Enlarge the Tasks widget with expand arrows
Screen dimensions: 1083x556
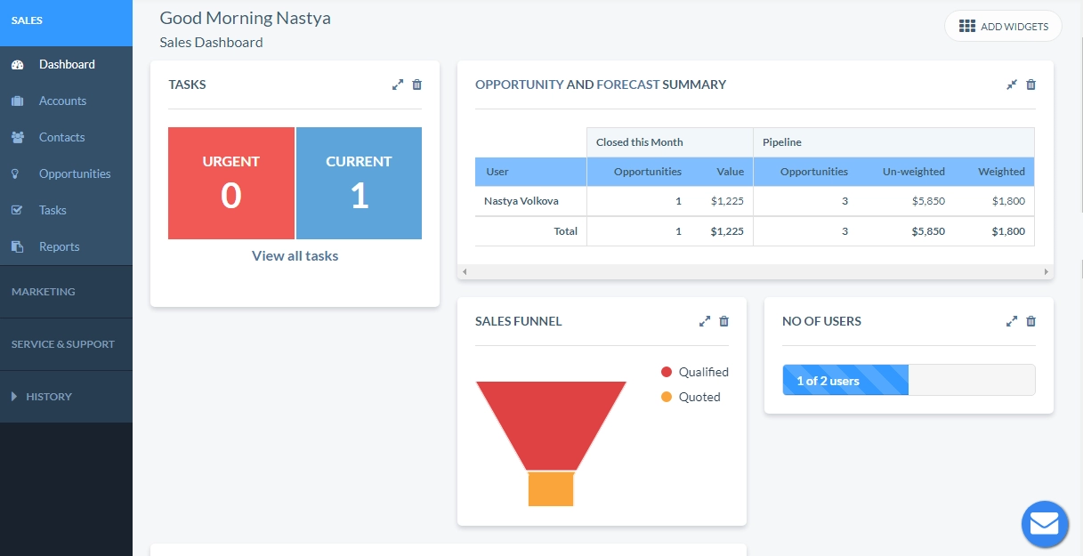point(397,85)
